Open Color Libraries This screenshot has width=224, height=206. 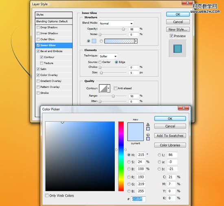tap(170, 145)
